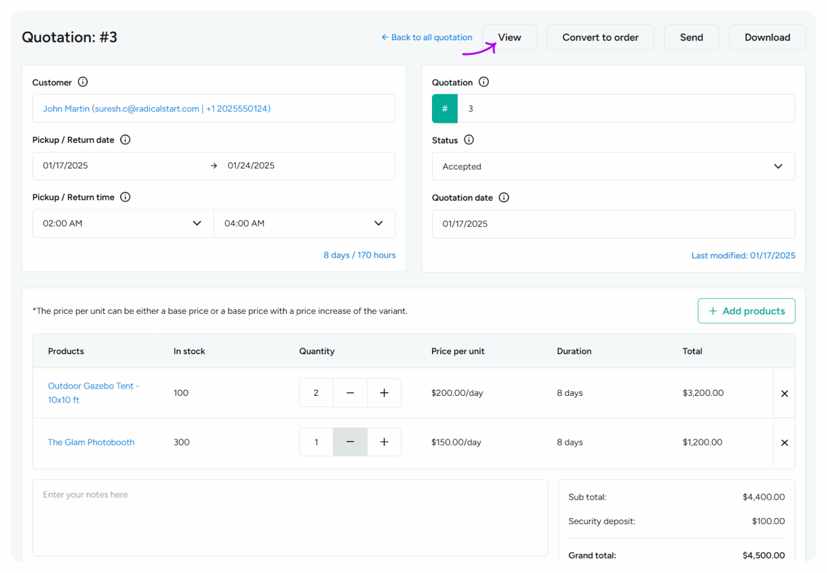Screen dimensions: 827x573
Task: Click the info icon beside Pickup / Return time
Action: [125, 197]
